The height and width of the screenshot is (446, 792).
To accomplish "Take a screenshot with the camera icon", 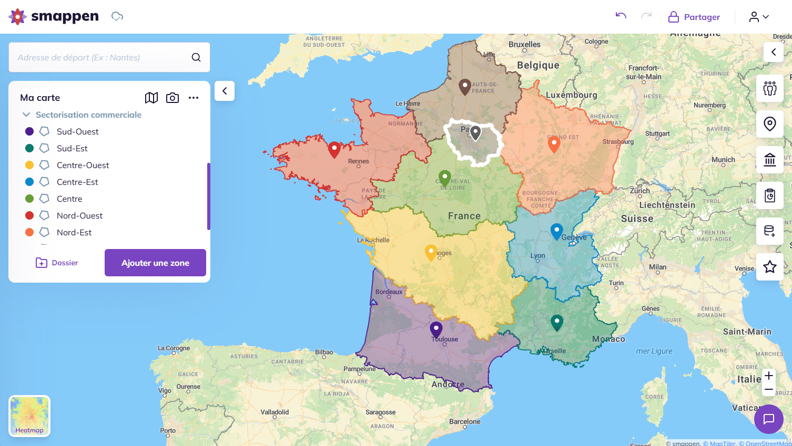I will tap(172, 98).
